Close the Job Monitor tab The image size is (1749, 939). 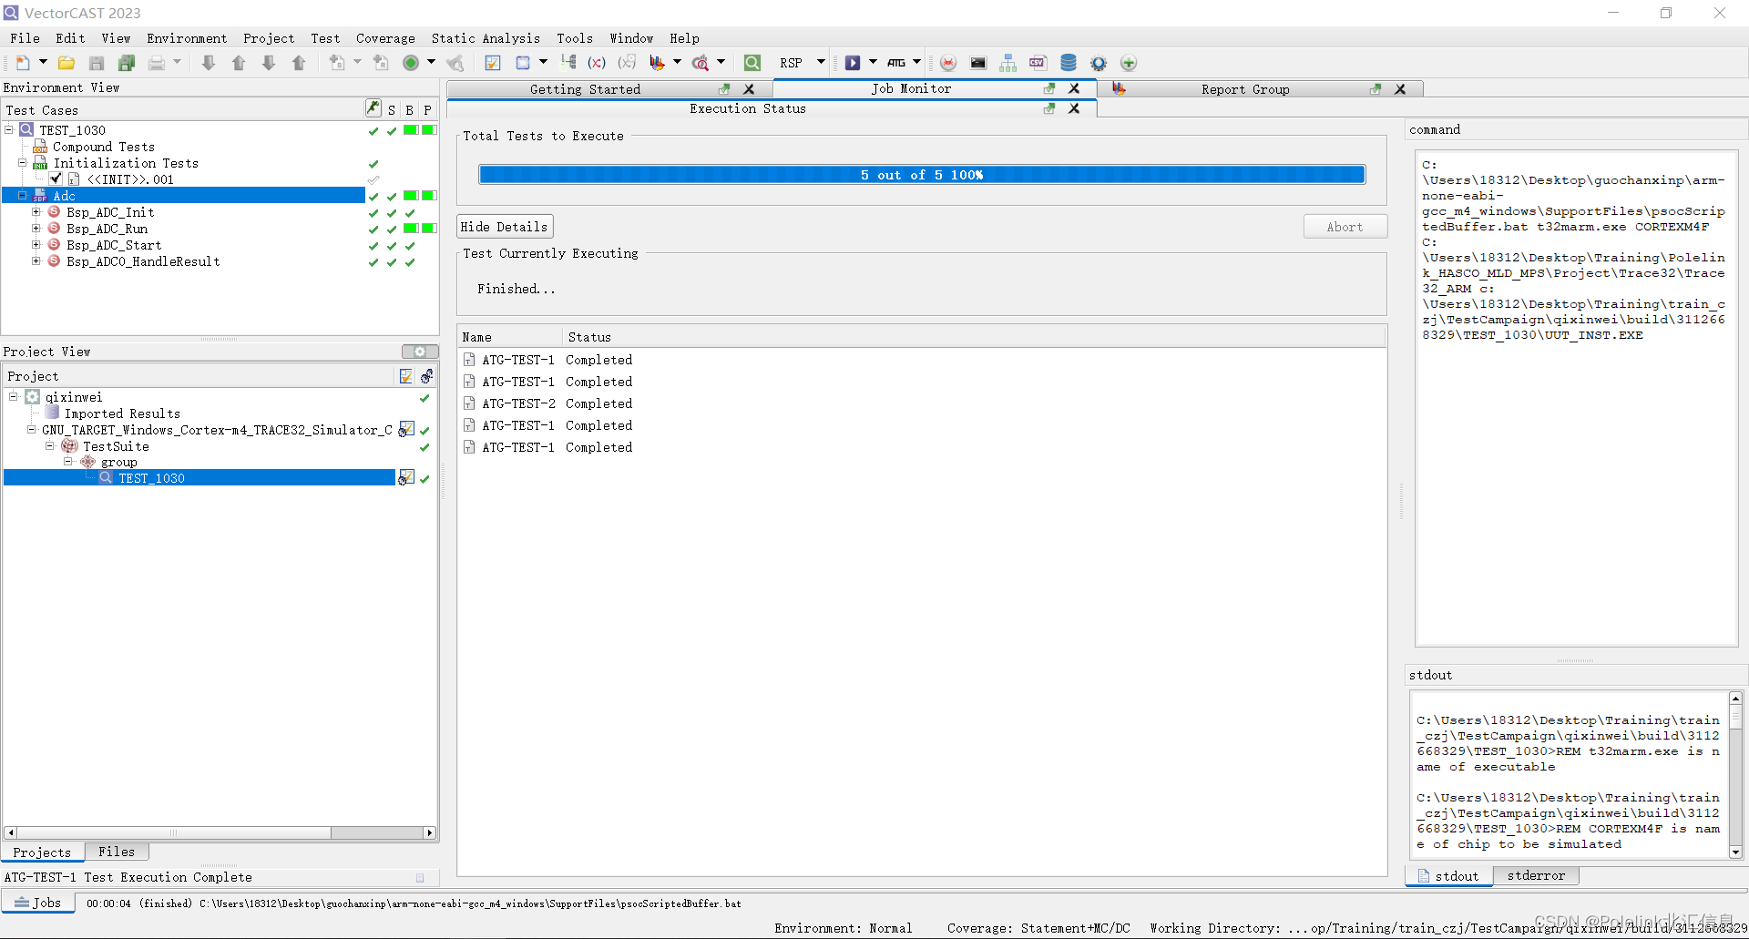[x=1074, y=88]
